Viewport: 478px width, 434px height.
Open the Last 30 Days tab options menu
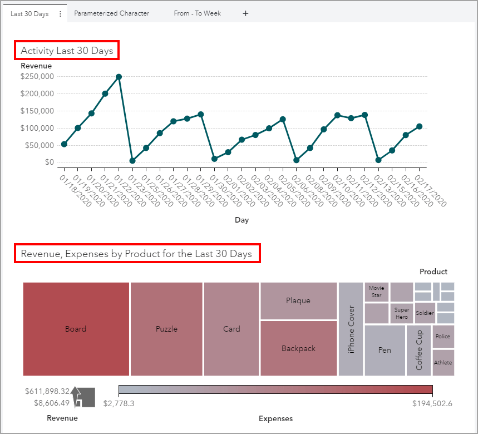tap(60, 13)
